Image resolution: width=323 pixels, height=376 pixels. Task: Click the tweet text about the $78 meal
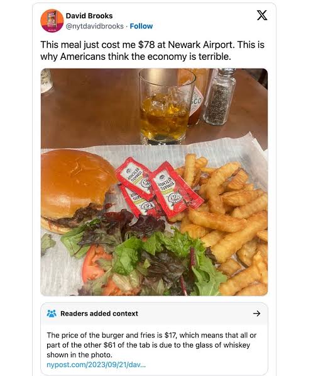153,50
